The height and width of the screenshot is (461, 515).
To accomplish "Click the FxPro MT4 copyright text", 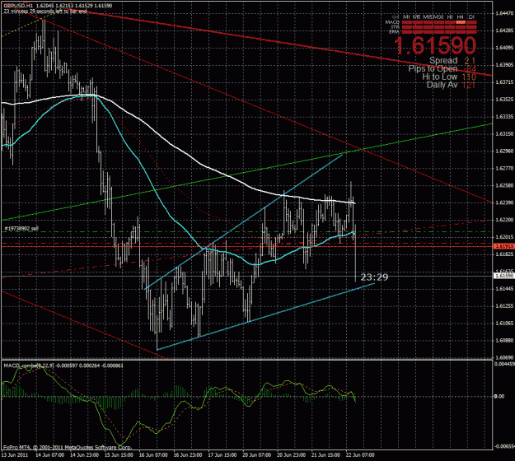I will (68, 447).
